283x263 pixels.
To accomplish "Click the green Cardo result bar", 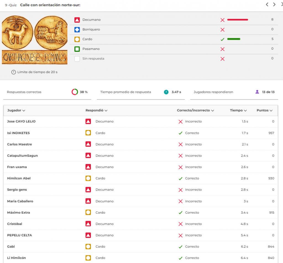I will point(234,39).
